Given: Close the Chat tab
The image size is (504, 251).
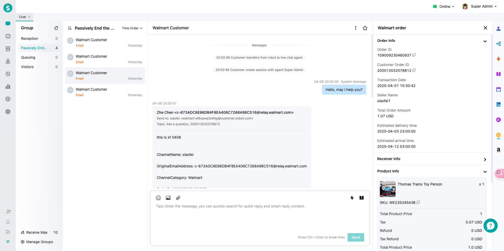Looking at the screenshot, I should (29, 17).
